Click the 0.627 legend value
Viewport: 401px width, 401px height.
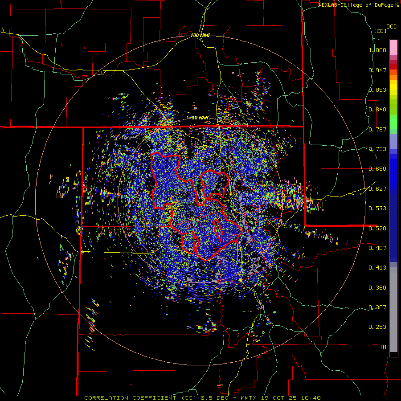(377, 189)
